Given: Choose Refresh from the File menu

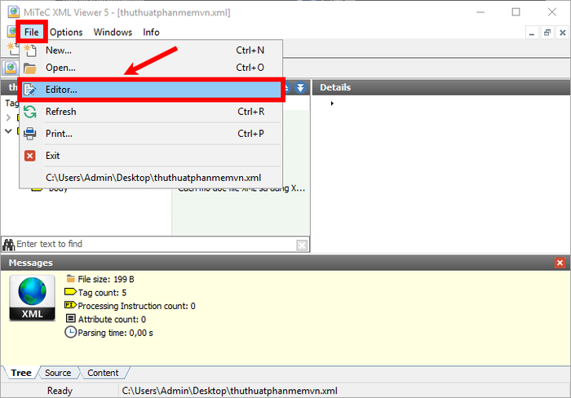Looking at the screenshot, I should [x=151, y=112].
